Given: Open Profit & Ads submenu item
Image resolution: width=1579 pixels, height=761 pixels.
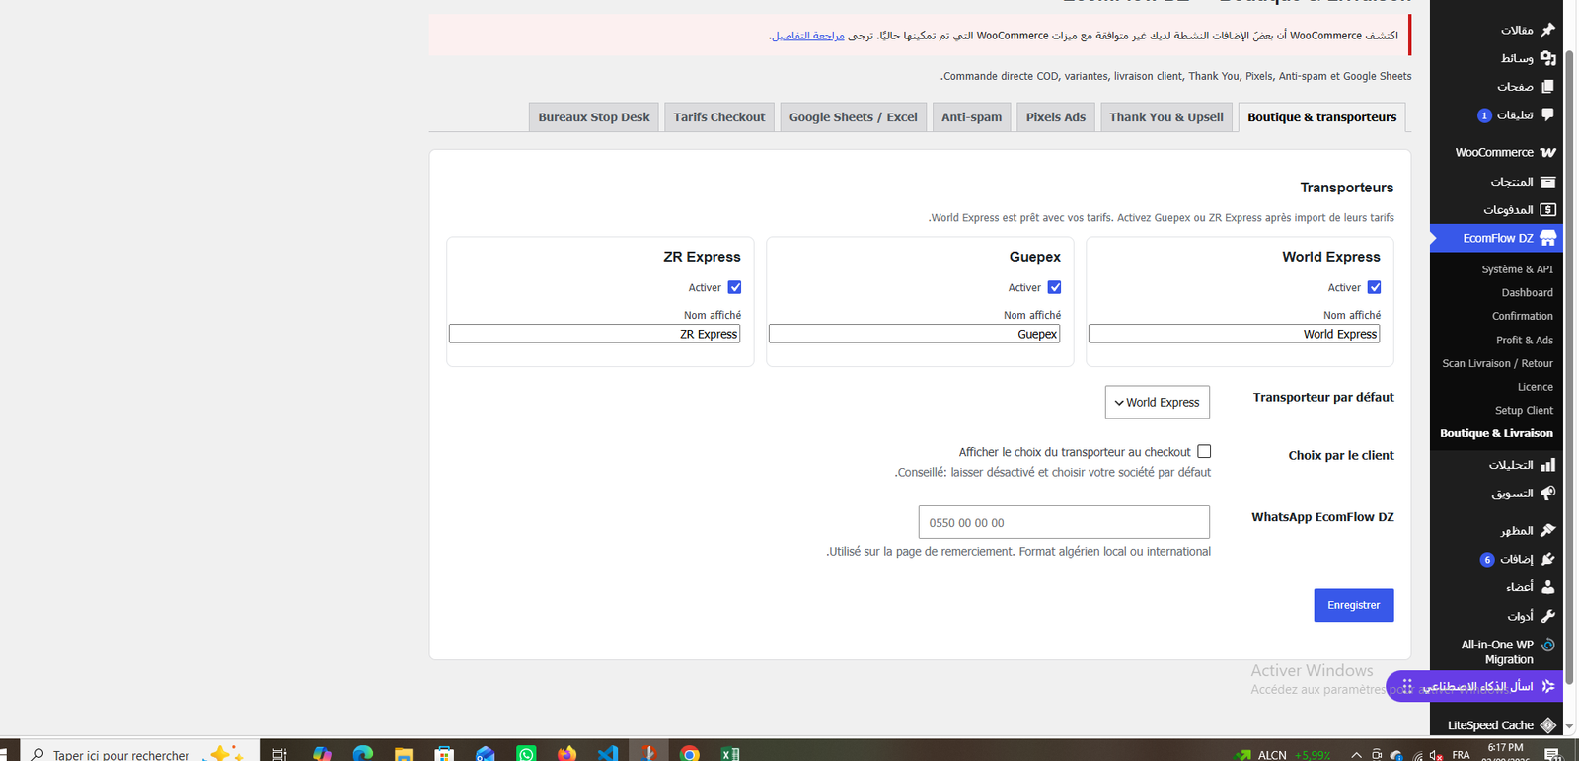Looking at the screenshot, I should [1524, 341].
